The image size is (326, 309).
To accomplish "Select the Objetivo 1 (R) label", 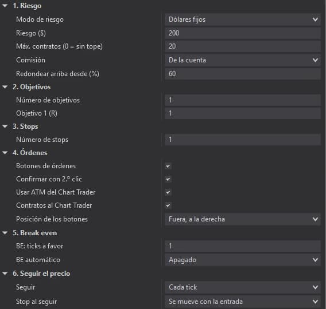I will (x=37, y=113).
